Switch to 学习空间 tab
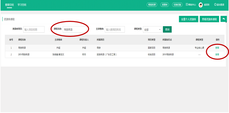This screenshot has height=113, width=229. click(x=22, y=5)
